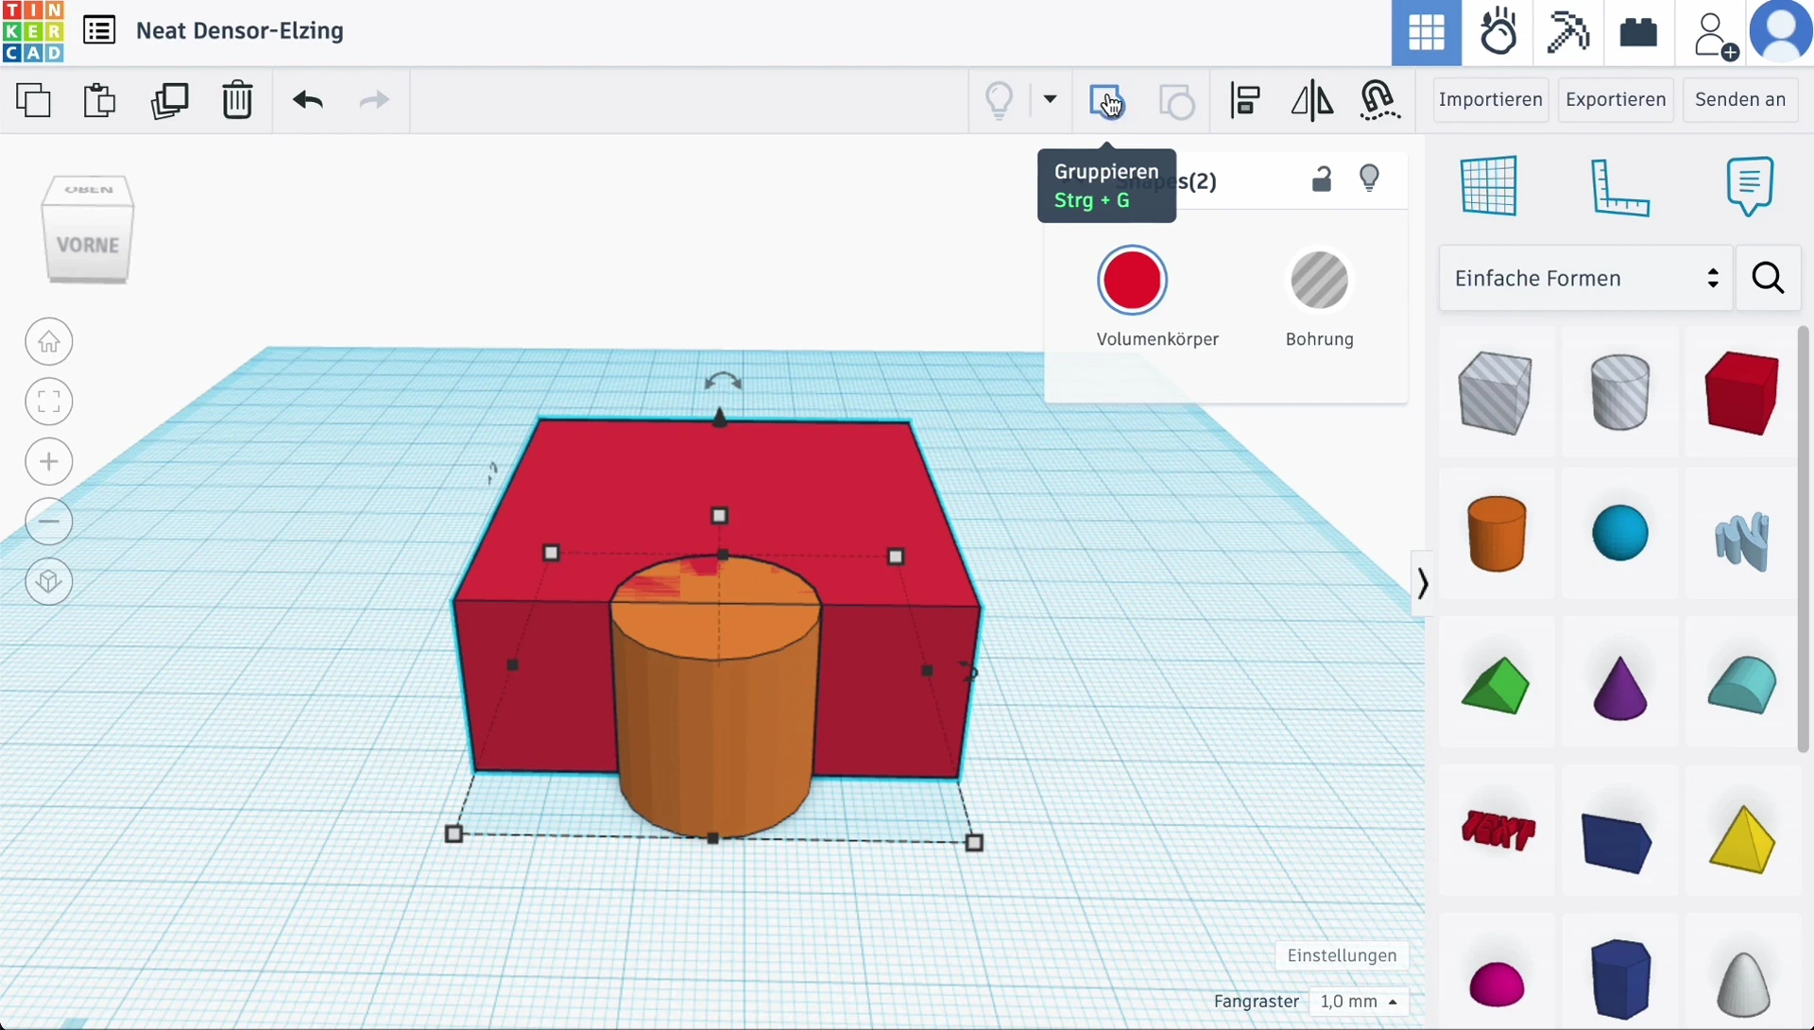Click the Cruise magnet tool
Screen dimensions: 1814x1030
click(x=1379, y=100)
